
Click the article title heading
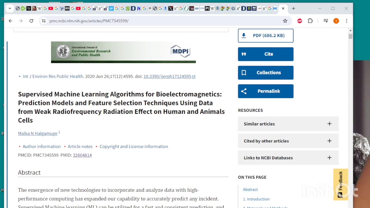pyautogui.click(x=121, y=107)
